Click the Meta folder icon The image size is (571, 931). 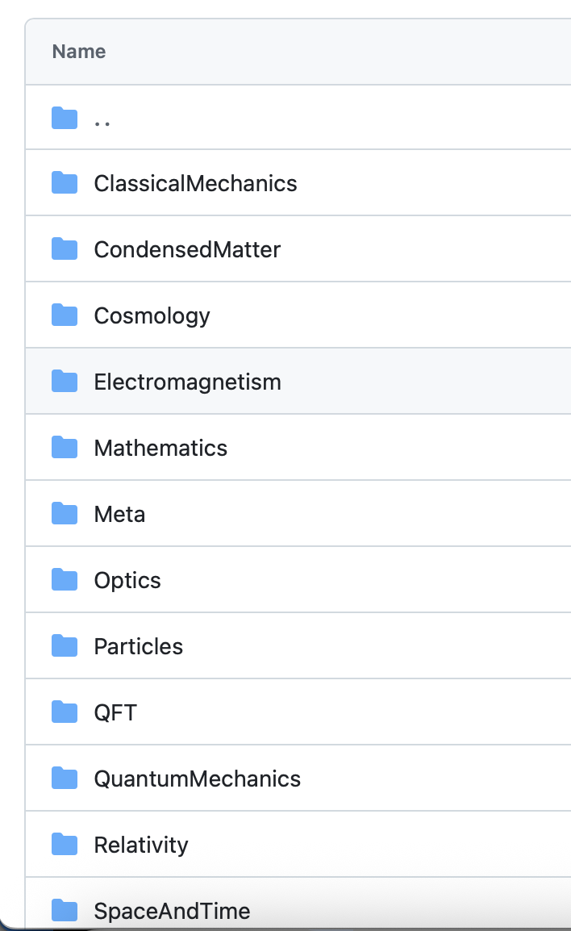65,514
